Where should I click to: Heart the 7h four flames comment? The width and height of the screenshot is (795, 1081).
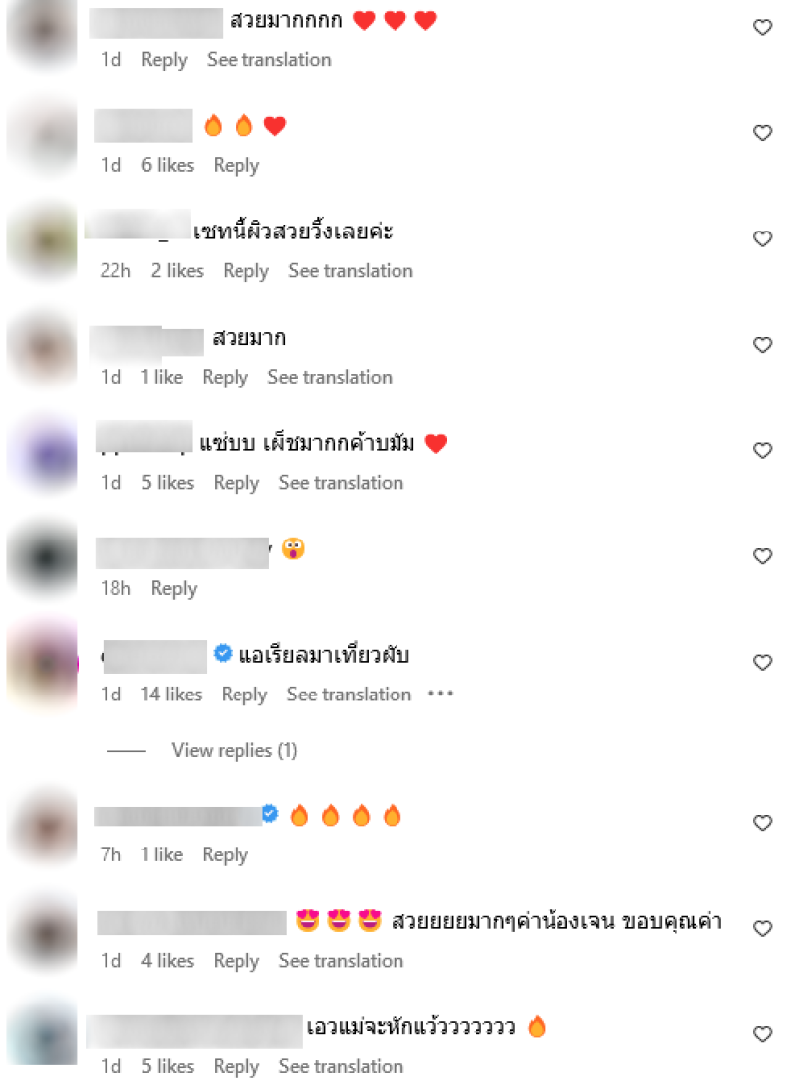coord(762,823)
